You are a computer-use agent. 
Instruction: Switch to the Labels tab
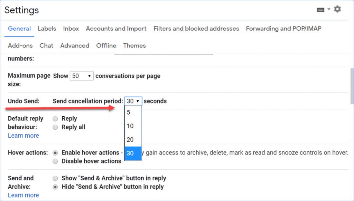(x=47, y=29)
